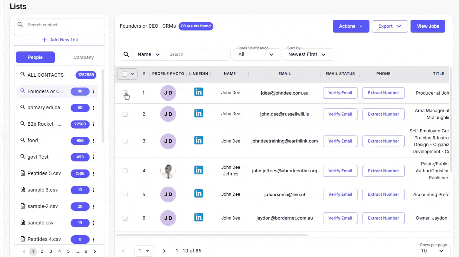Toggle the select-all checkbox in table header

tap(125, 74)
